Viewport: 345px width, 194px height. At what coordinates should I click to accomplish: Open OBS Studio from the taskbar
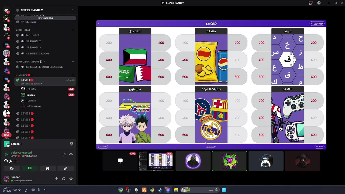click(128, 190)
